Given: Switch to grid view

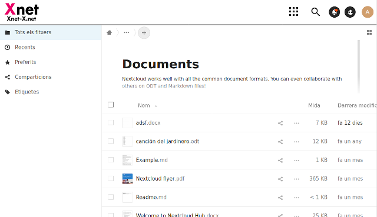Looking at the screenshot, I should (x=369, y=32).
